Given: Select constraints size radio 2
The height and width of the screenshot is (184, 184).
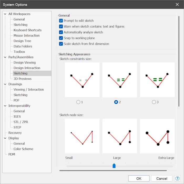Looking at the screenshot, I should [x=116, y=102].
